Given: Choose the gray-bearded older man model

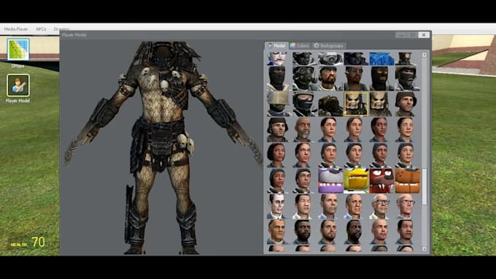Looking at the screenshot, I should coord(304,130).
